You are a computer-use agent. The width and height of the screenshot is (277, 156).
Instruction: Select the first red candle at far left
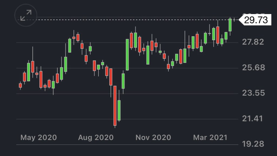click(x=20, y=85)
